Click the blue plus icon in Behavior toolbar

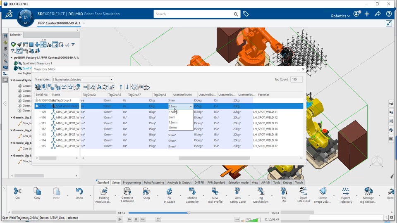pos(37,45)
